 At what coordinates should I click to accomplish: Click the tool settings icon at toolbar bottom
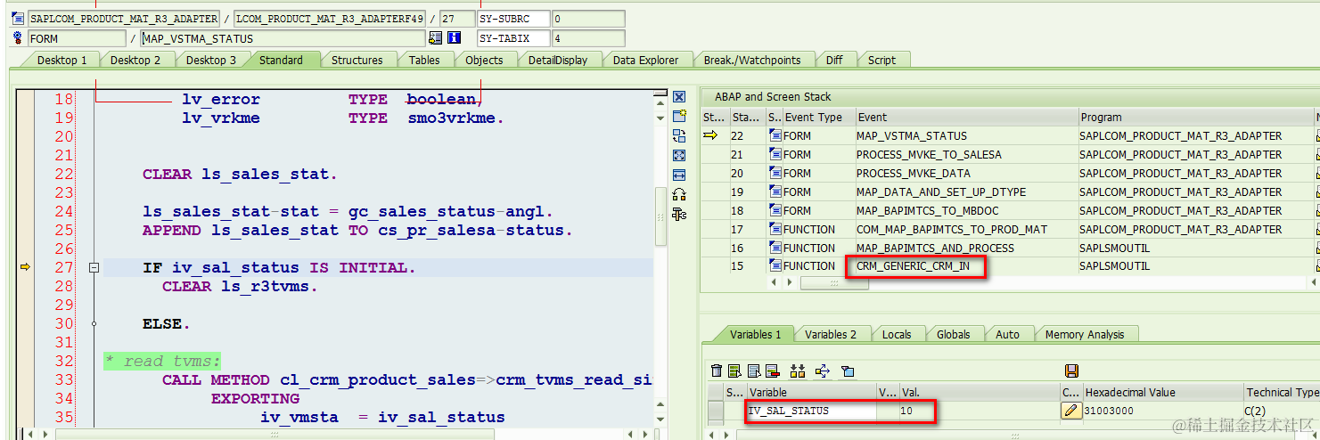679,214
